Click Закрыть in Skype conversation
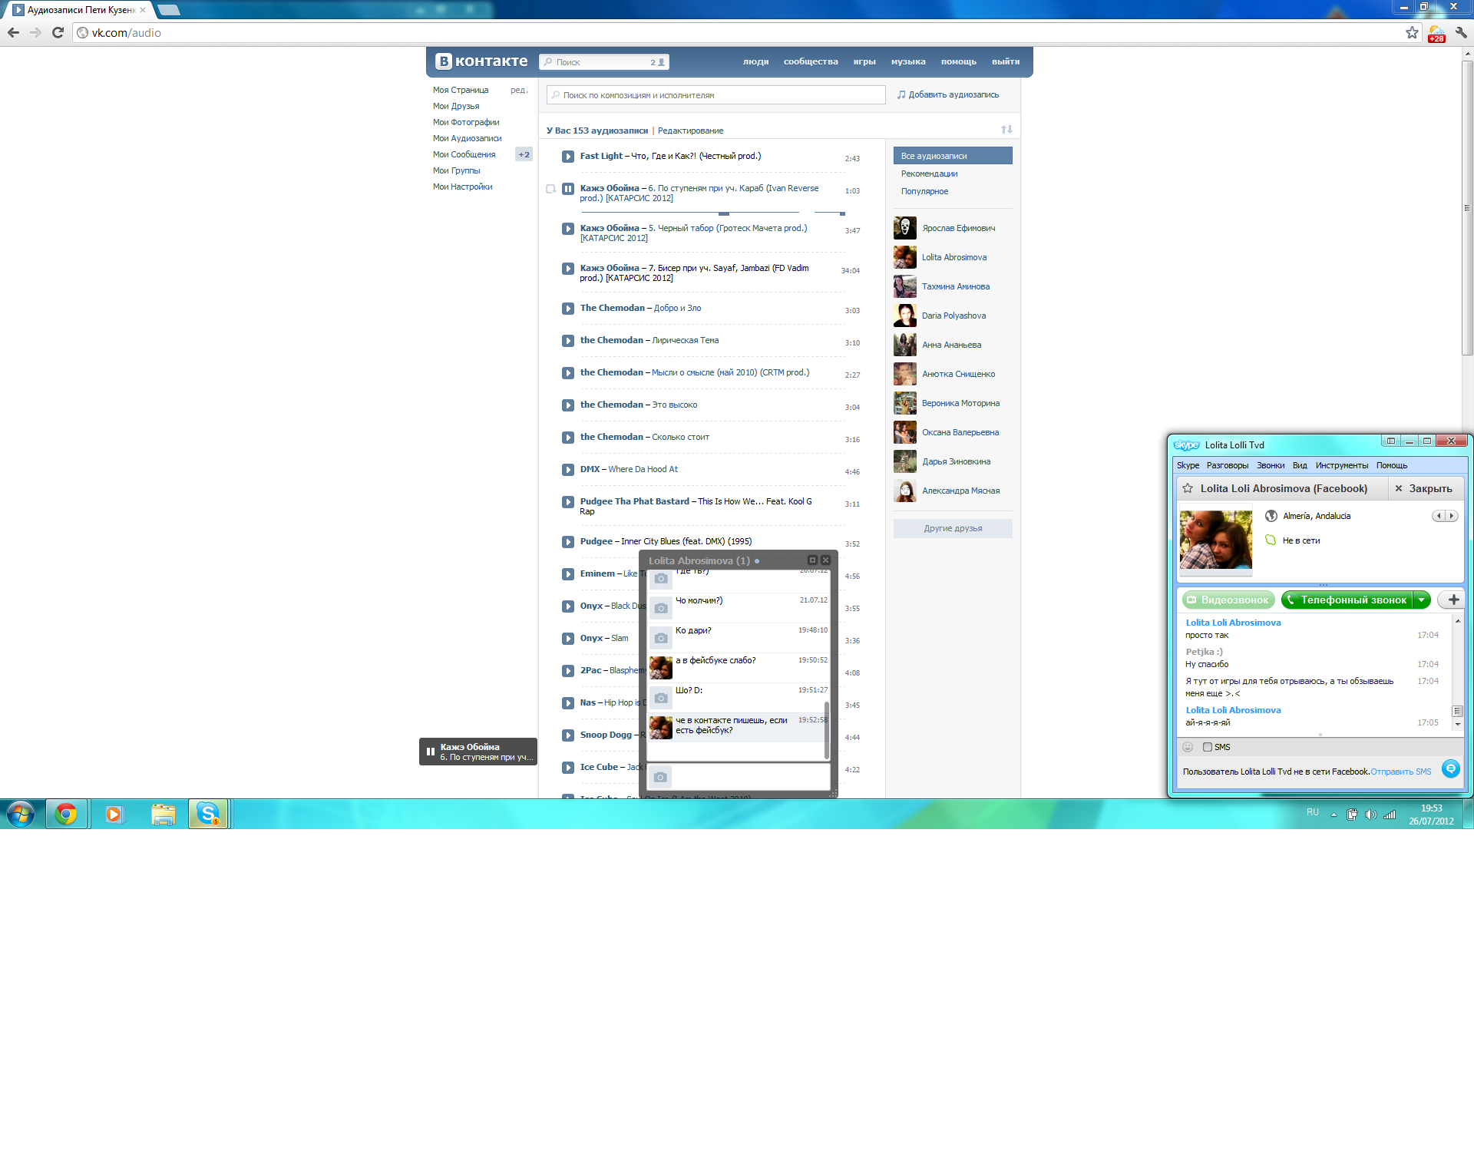Screen dimensions: 1474x1150 (x=1423, y=489)
